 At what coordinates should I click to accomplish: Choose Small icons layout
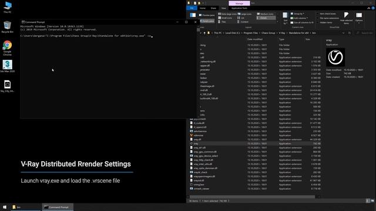click(225, 18)
